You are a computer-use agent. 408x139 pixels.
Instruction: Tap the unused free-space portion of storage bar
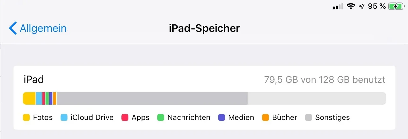coord(316,98)
